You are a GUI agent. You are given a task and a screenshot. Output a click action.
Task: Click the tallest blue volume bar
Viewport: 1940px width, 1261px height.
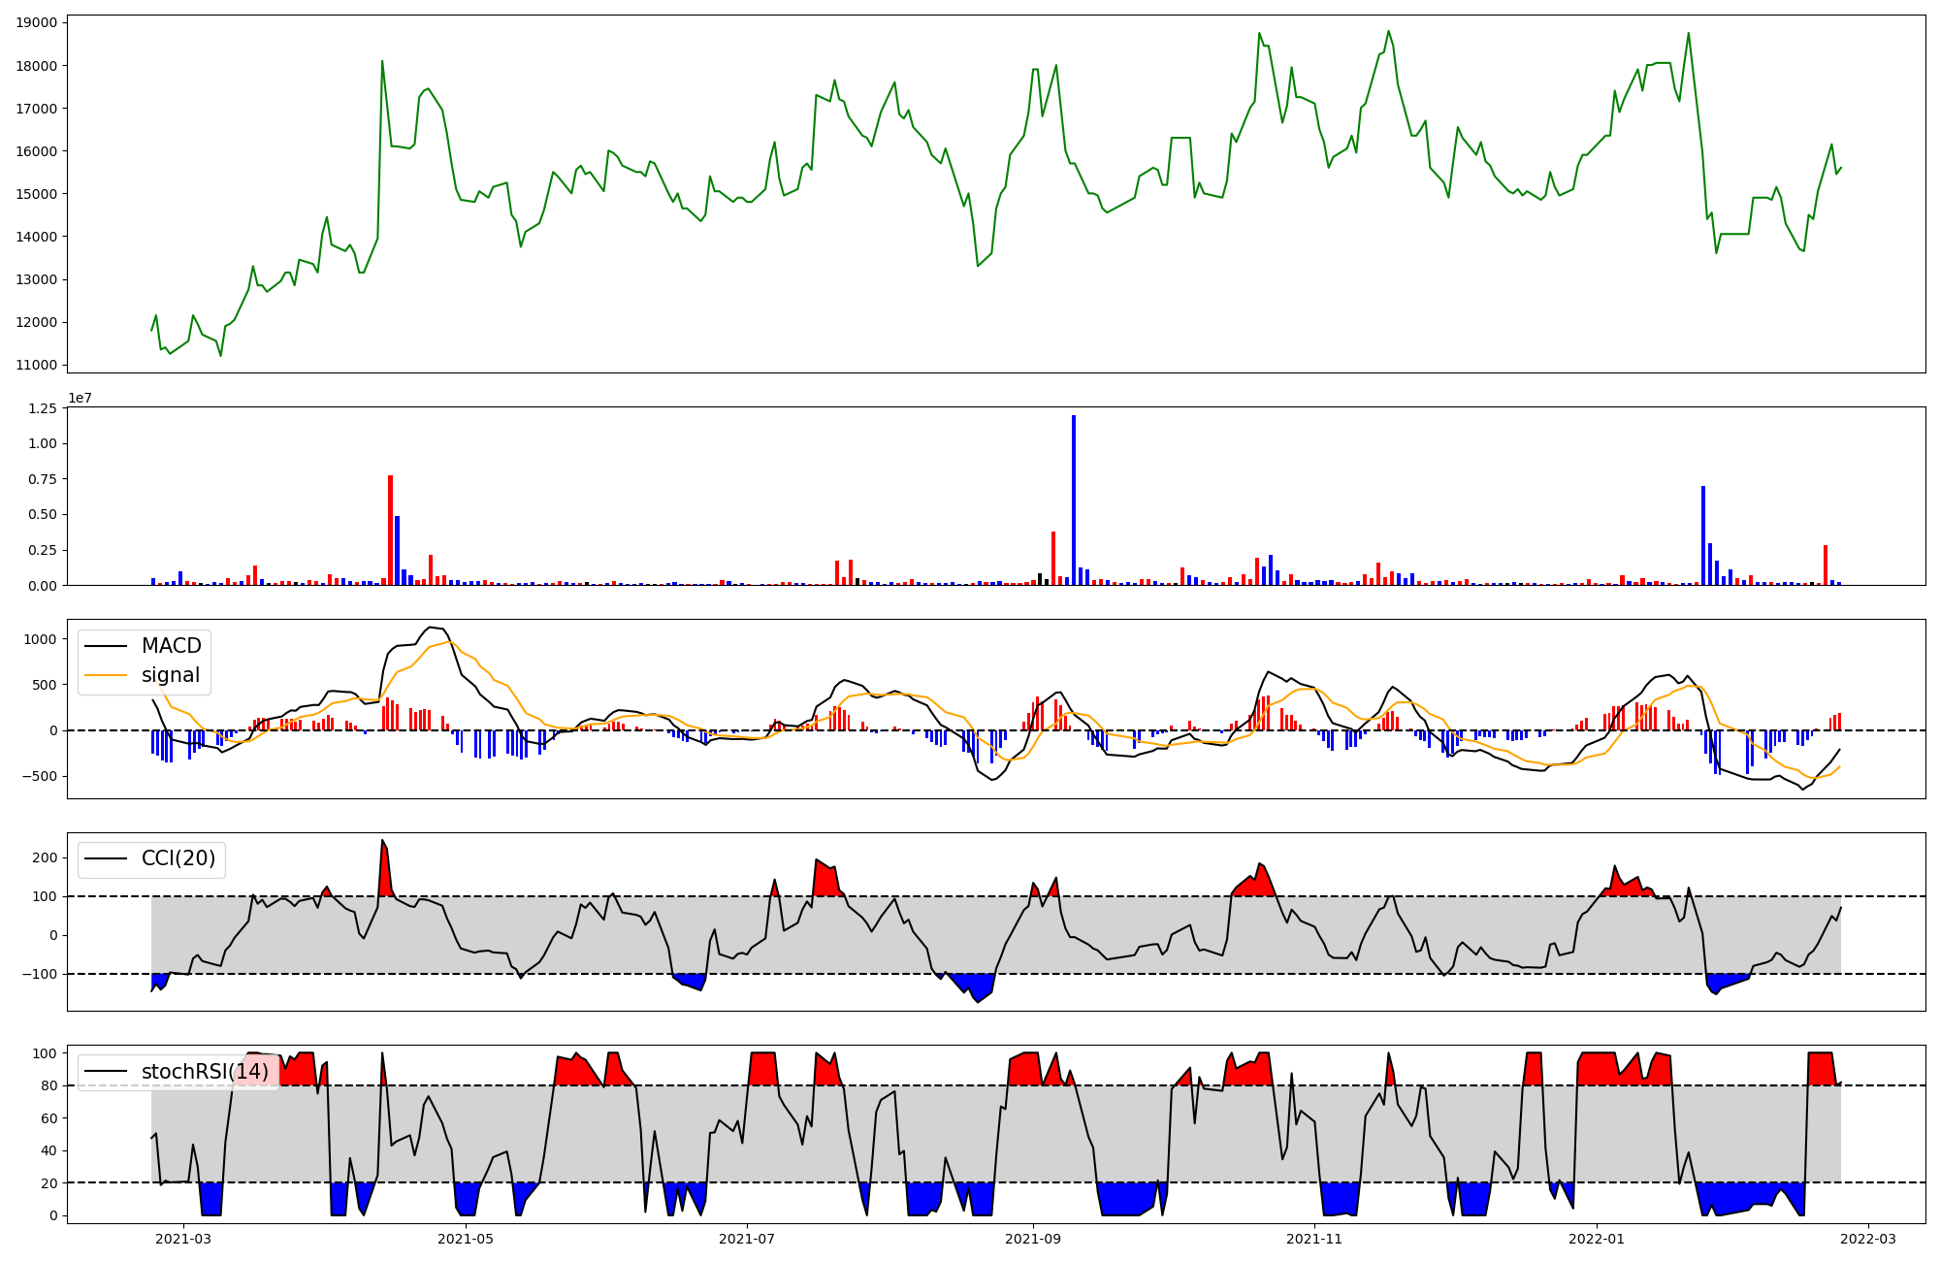click(1074, 500)
